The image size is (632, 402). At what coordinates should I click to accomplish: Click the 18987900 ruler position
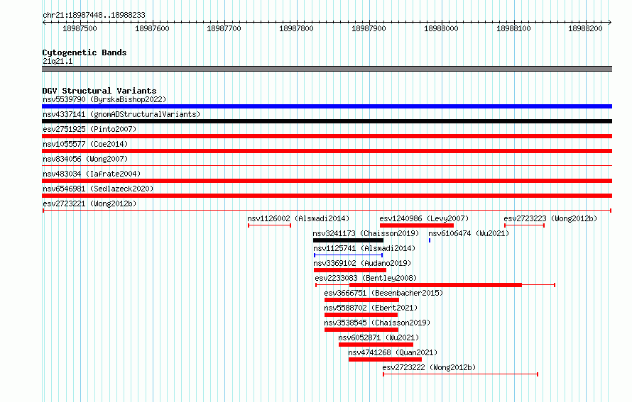coord(369,28)
